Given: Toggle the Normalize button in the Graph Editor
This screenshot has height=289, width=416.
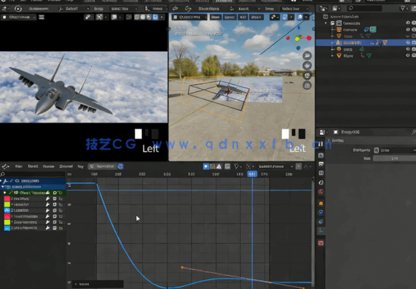Looking at the screenshot, I should point(102,166).
